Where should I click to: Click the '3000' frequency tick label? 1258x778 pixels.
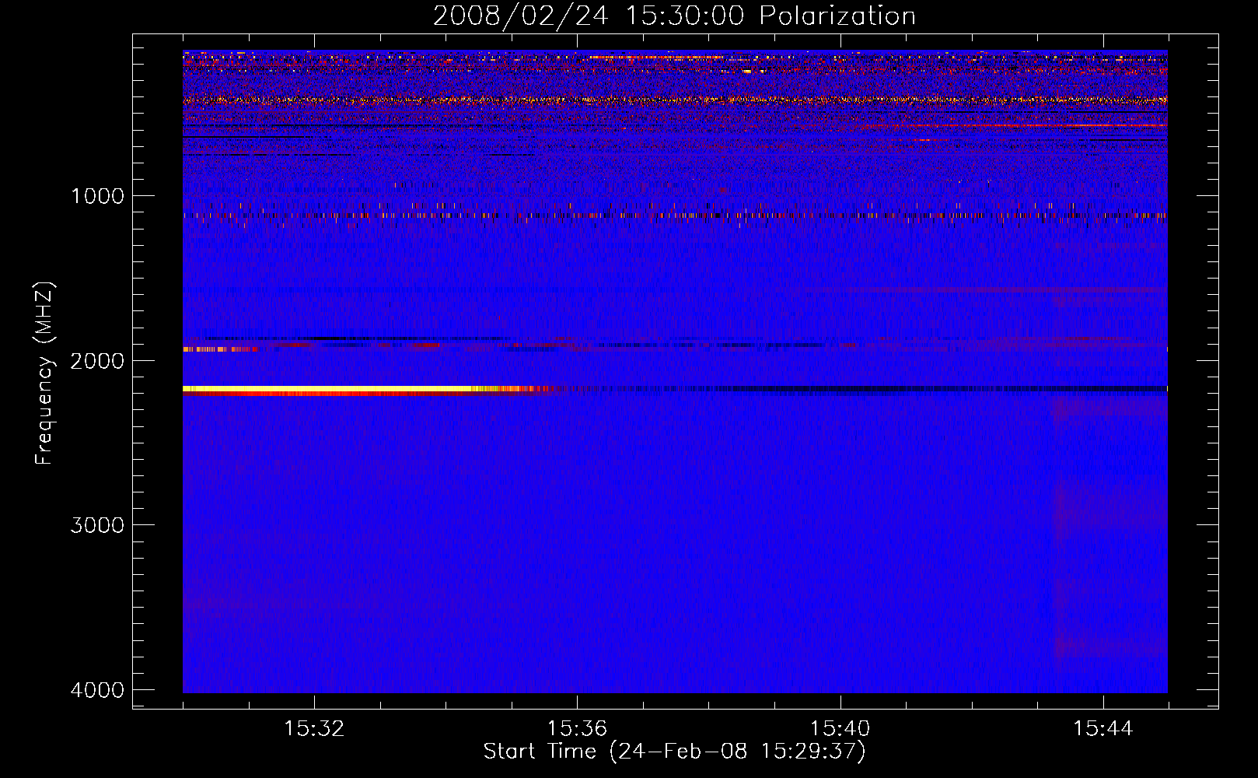click(97, 525)
